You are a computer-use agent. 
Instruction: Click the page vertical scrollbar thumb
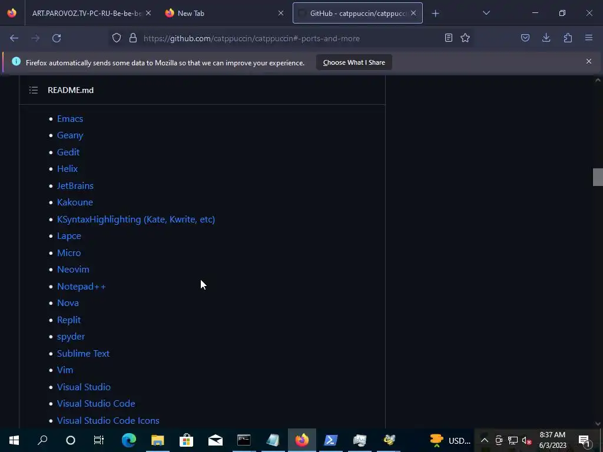(598, 177)
